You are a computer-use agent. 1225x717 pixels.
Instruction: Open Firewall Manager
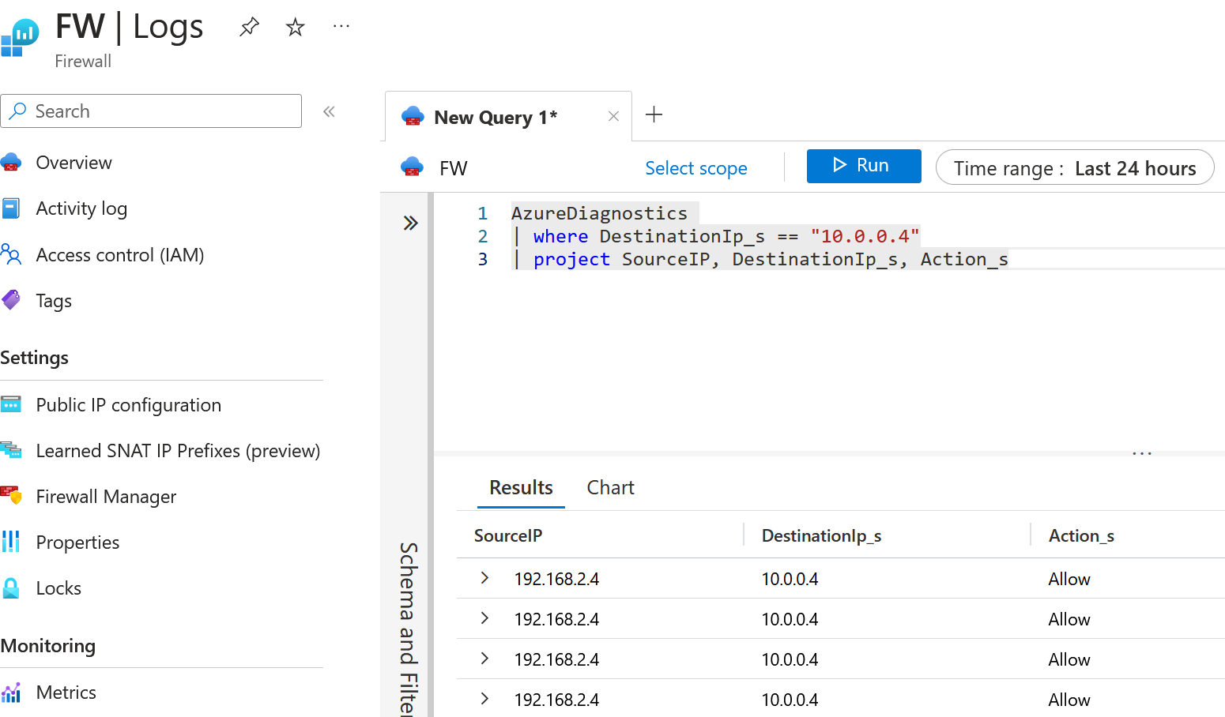coord(106,497)
